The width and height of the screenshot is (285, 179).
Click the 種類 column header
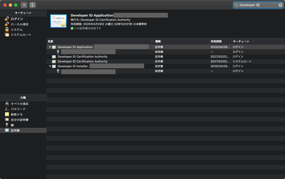(181, 42)
